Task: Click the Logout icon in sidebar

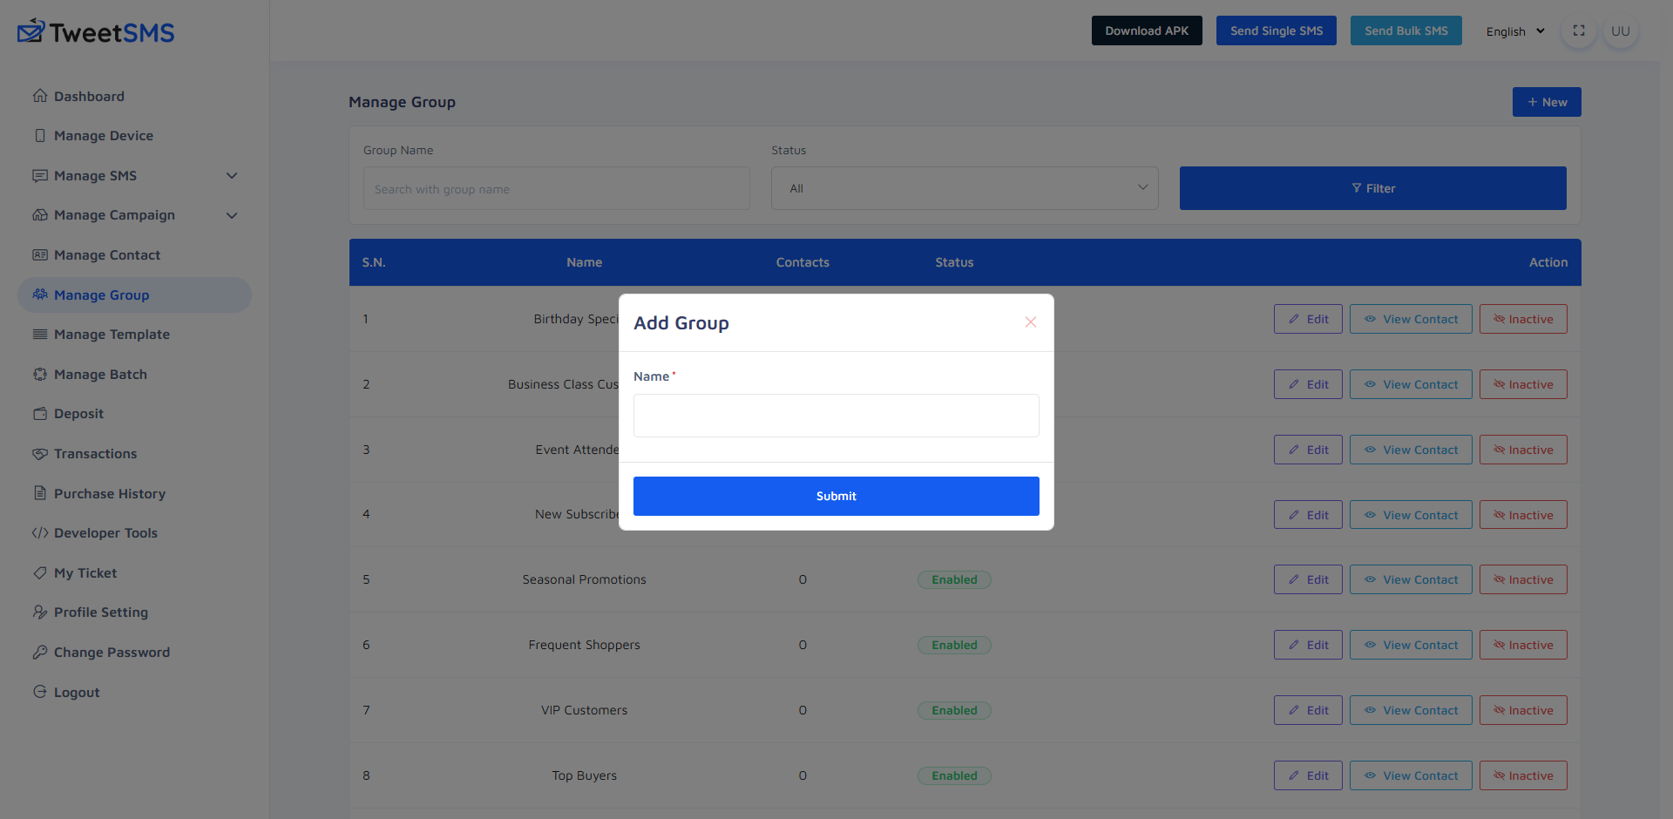Action: point(40,692)
